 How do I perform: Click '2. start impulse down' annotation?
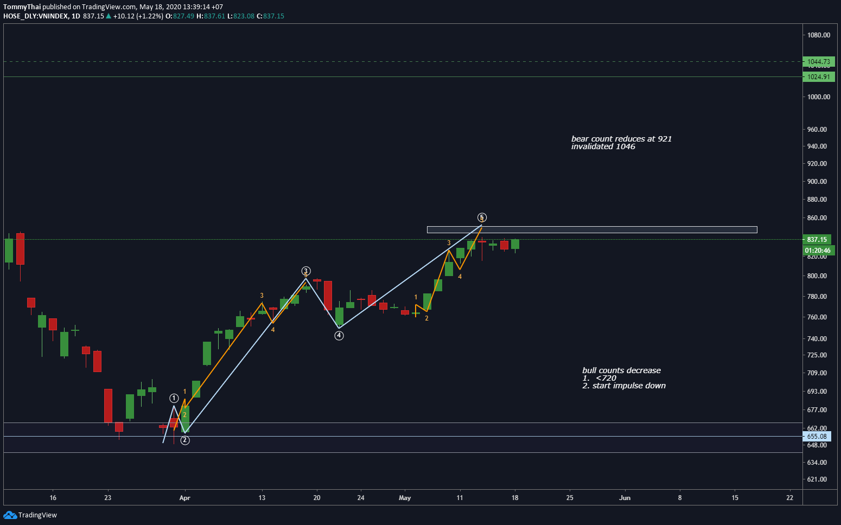point(624,386)
